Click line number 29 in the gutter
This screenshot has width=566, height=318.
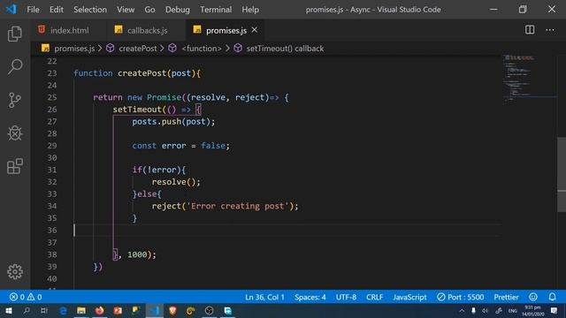click(x=52, y=146)
